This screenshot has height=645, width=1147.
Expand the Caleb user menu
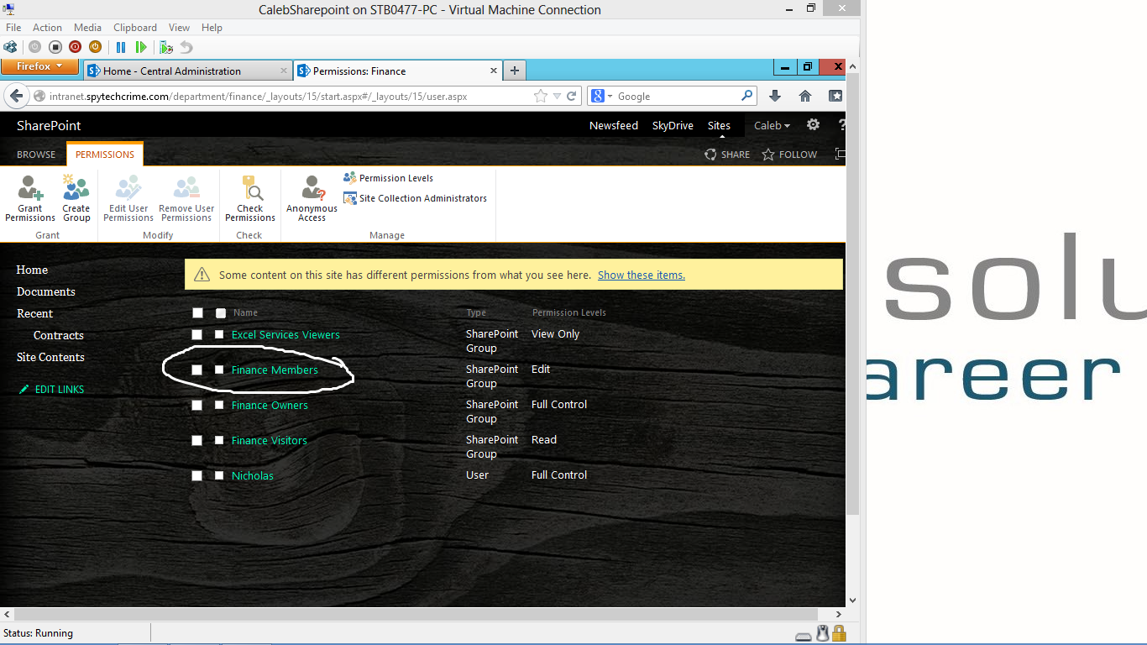[772, 125]
